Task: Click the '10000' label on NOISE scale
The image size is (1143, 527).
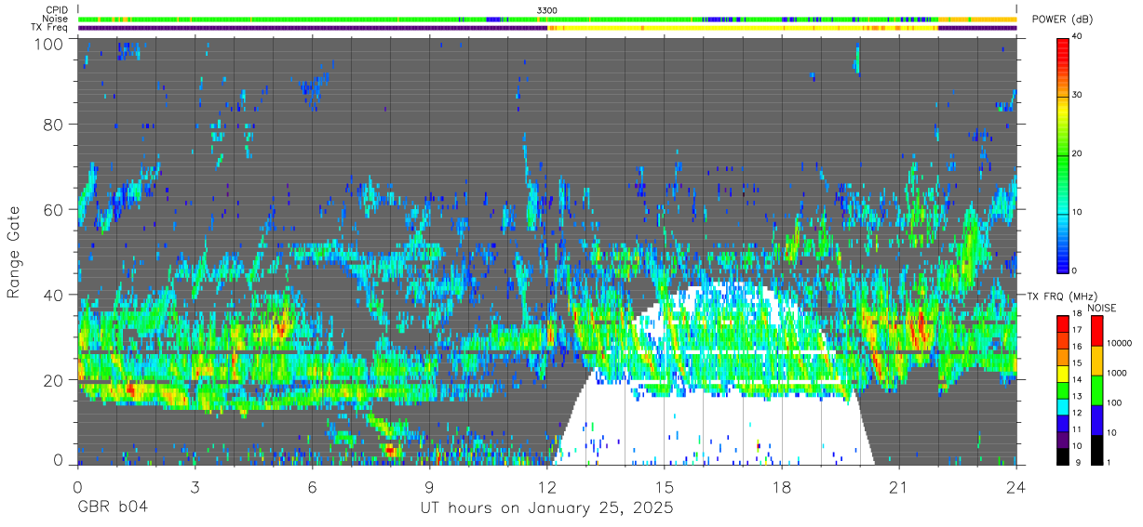Action: (x=1118, y=344)
